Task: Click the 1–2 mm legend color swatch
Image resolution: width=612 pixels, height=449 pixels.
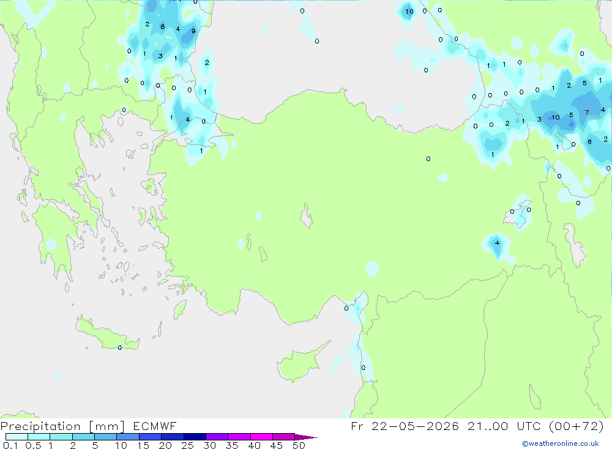Action: pos(61,437)
